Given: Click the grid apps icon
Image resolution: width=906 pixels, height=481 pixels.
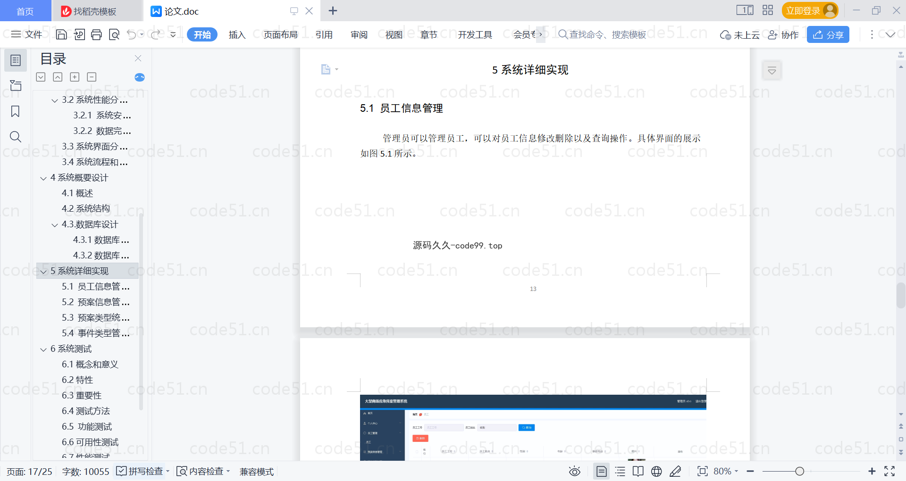Looking at the screenshot, I should click(768, 10).
